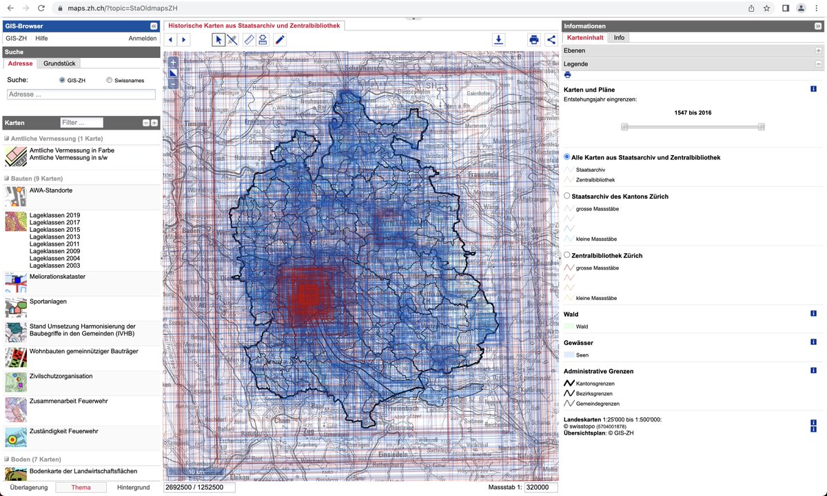Print map using toolbar printer icon
Image resolution: width=827 pixels, height=496 pixels.
click(x=533, y=40)
